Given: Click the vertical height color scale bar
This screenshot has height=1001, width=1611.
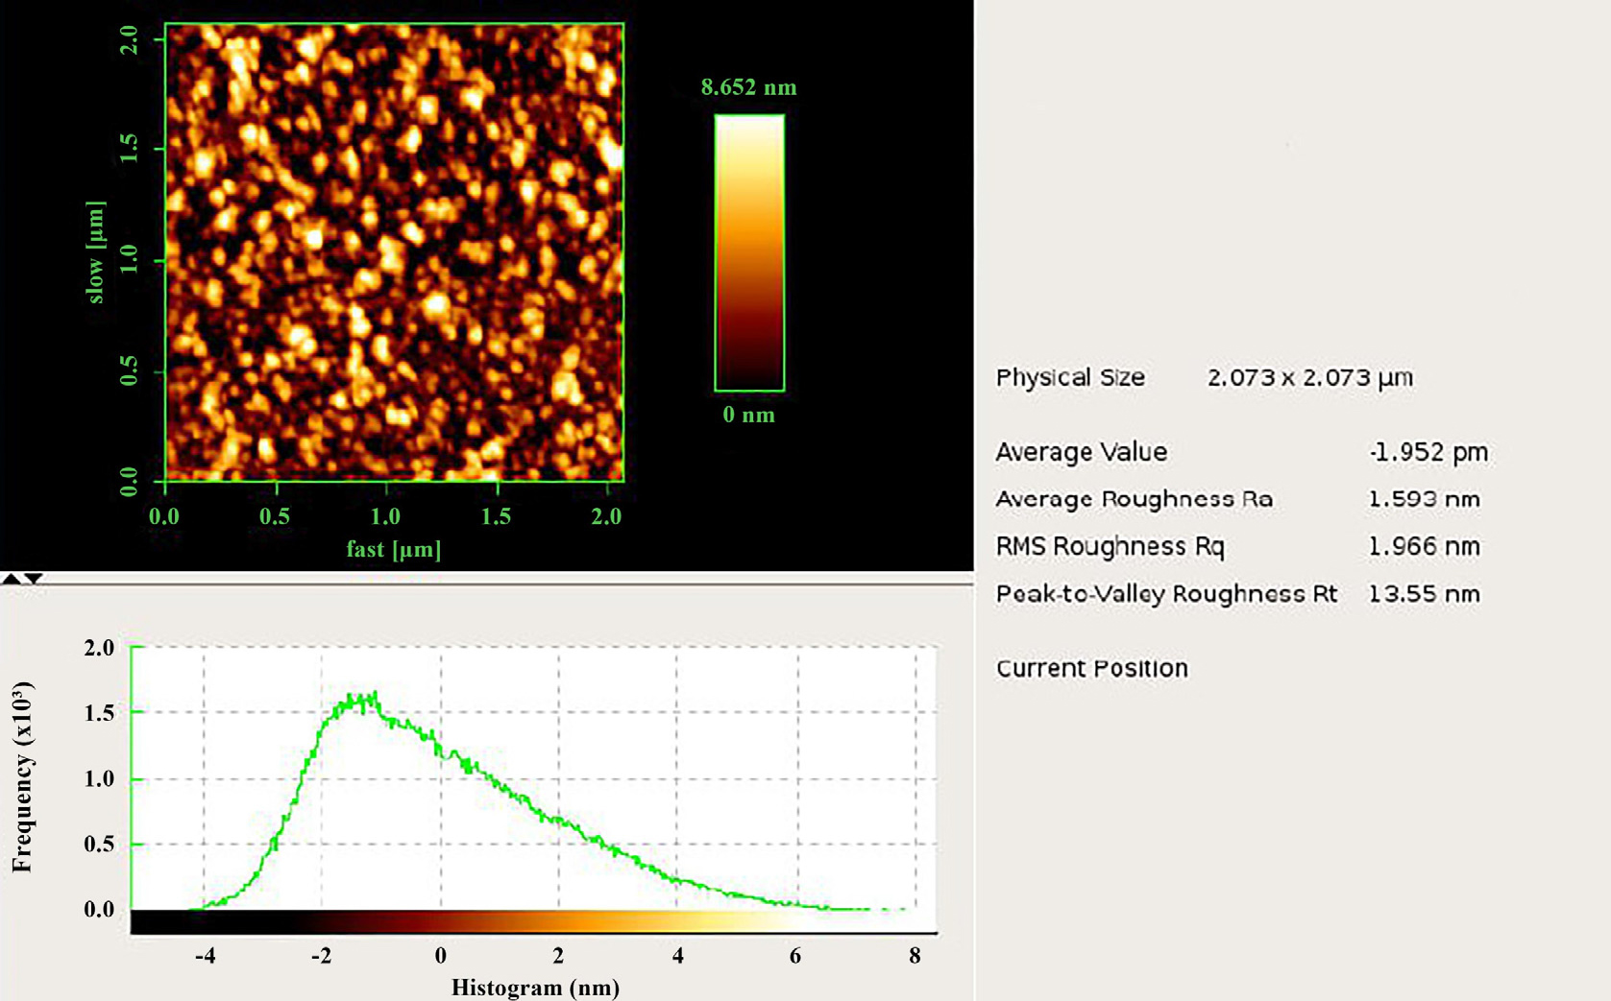Looking at the screenshot, I should pyautogui.click(x=748, y=252).
